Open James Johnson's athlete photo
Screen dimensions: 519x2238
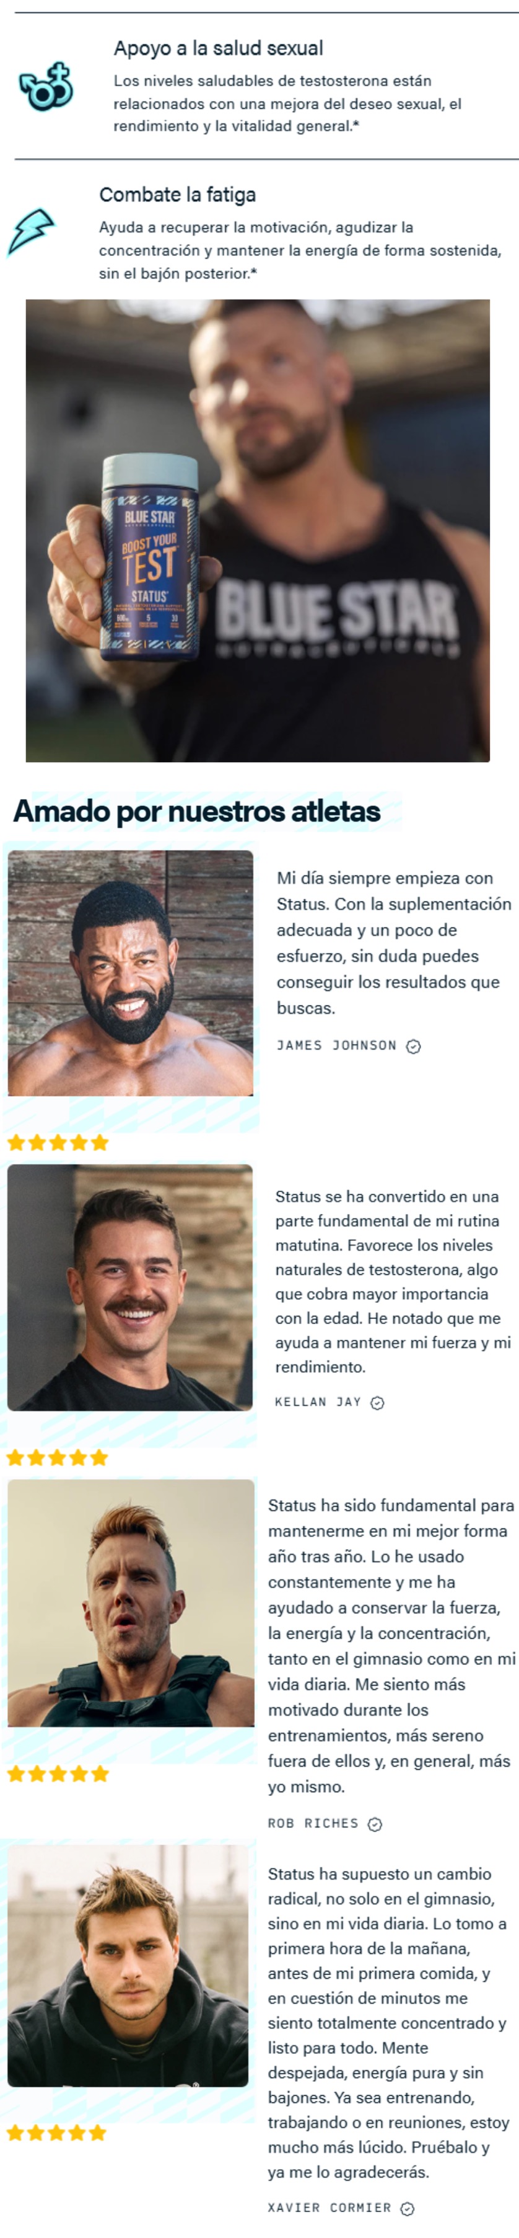coord(130,972)
